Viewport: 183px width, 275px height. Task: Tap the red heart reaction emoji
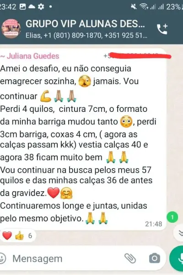[x=7, y=236]
